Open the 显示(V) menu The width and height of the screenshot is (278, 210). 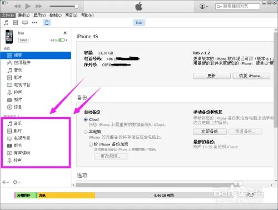[39, 15]
